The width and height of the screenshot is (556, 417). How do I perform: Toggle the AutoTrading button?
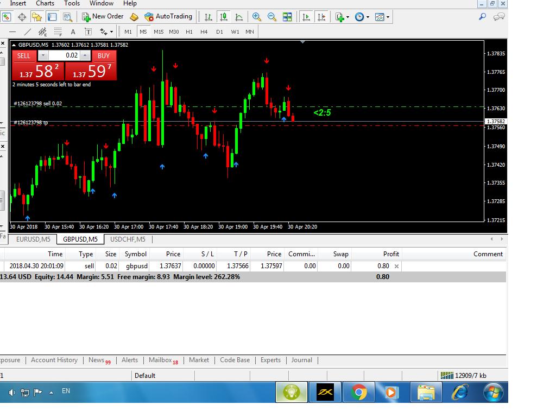click(168, 16)
